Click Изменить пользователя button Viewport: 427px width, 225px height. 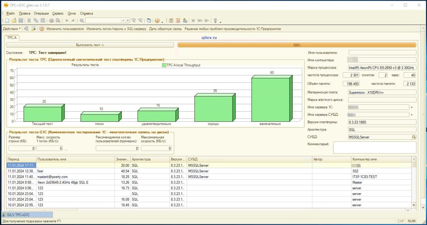pyautogui.click(x=65, y=29)
